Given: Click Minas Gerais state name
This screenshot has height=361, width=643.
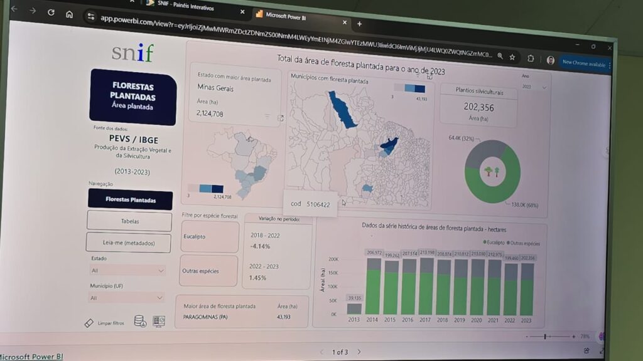Looking at the screenshot, I should 215,88.
